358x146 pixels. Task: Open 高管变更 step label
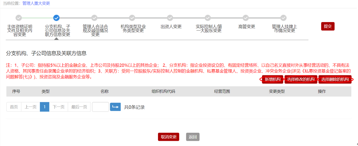pos(247,26)
